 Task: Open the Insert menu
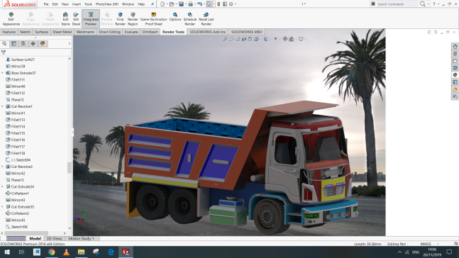[x=77, y=4]
